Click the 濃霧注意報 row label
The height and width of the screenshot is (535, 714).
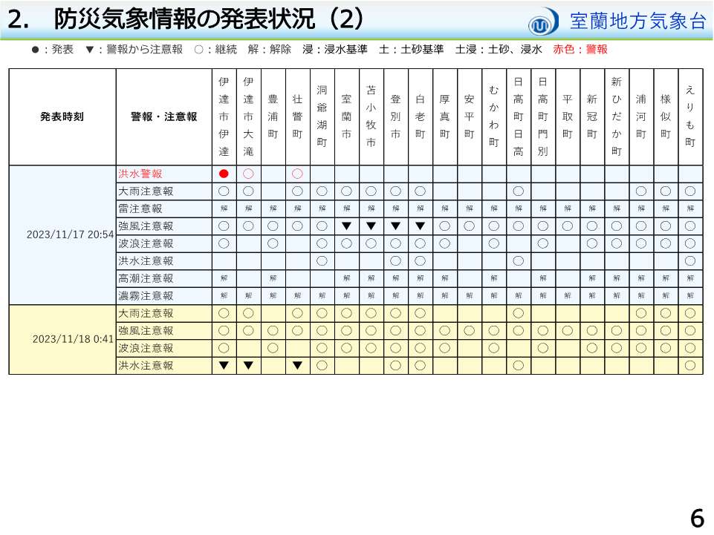(146, 296)
